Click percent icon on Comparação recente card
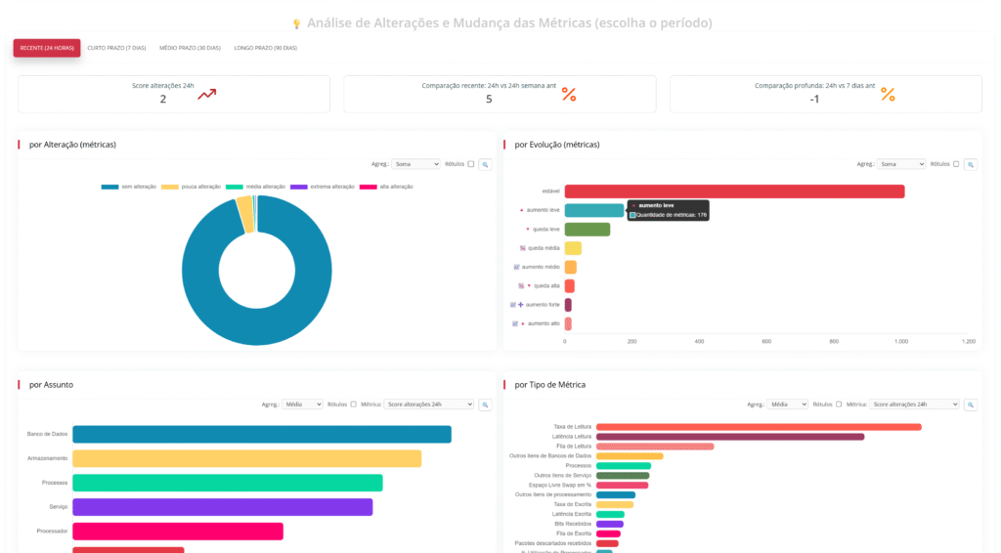1001x553 pixels. pyautogui.click(x=568, y=95)
